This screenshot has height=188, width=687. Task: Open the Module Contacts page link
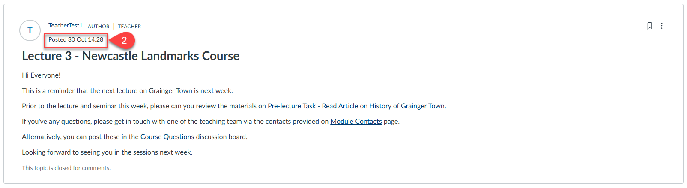(356, 122)
